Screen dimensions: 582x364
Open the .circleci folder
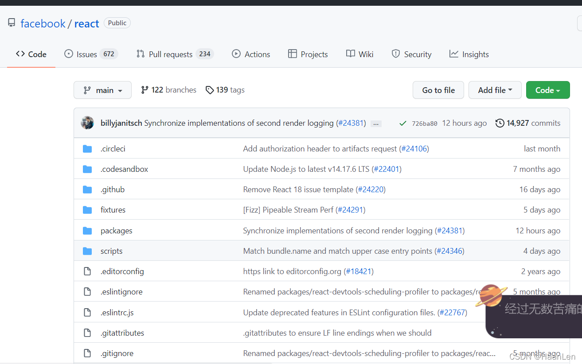click(113, 149)
